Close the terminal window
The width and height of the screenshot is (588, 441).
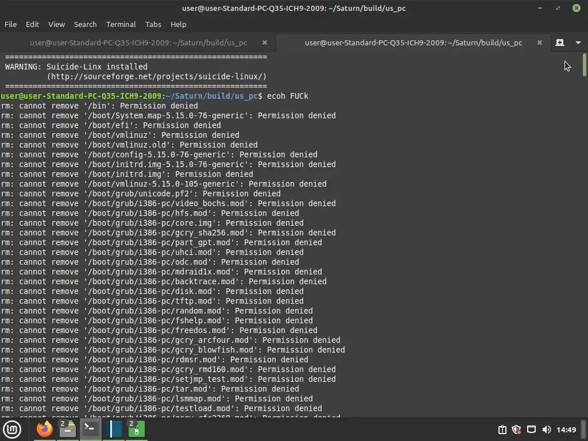click(x=577, y=8)
